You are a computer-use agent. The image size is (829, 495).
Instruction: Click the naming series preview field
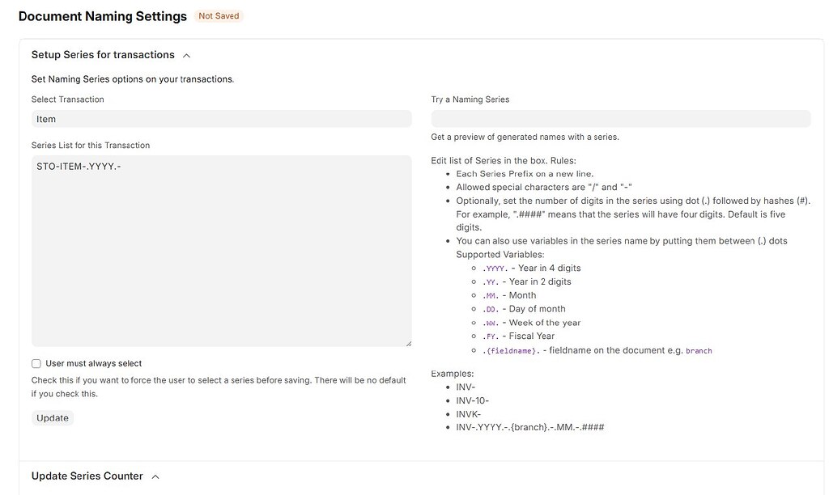coord(621,118)
